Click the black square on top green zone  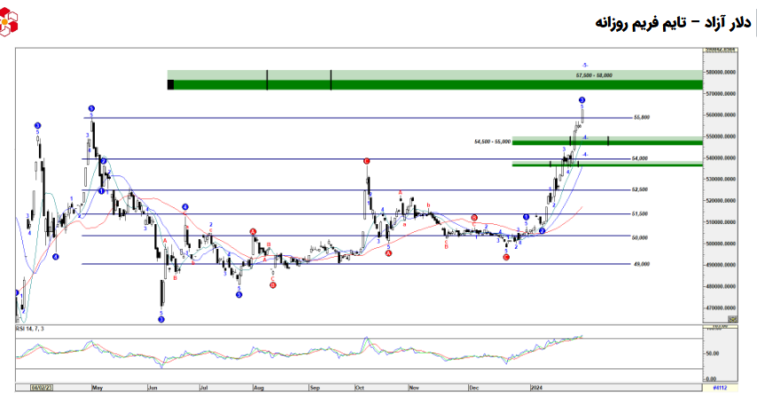[170, 84]
